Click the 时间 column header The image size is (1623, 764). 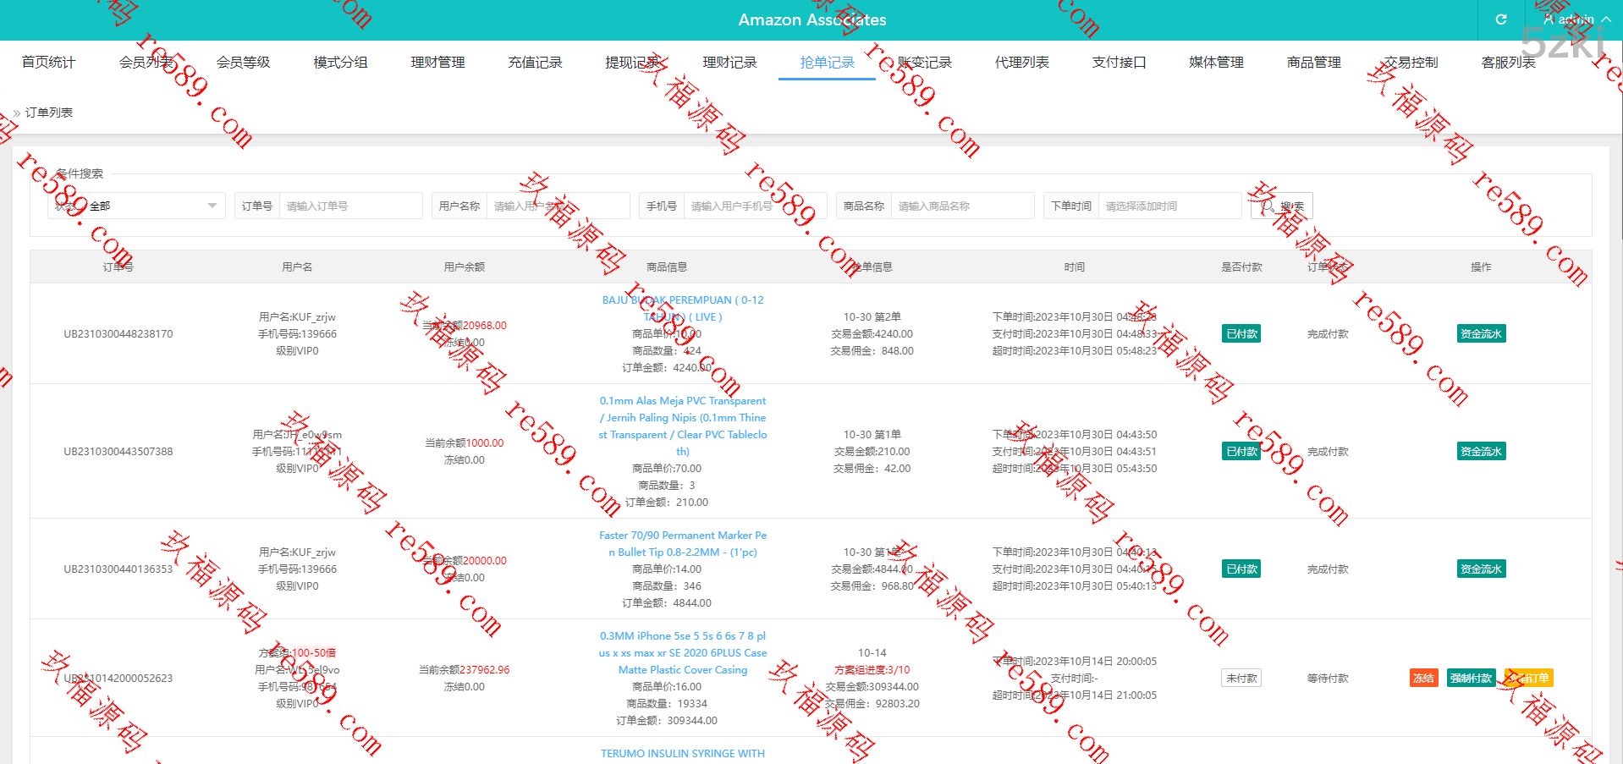(1075, 267)
